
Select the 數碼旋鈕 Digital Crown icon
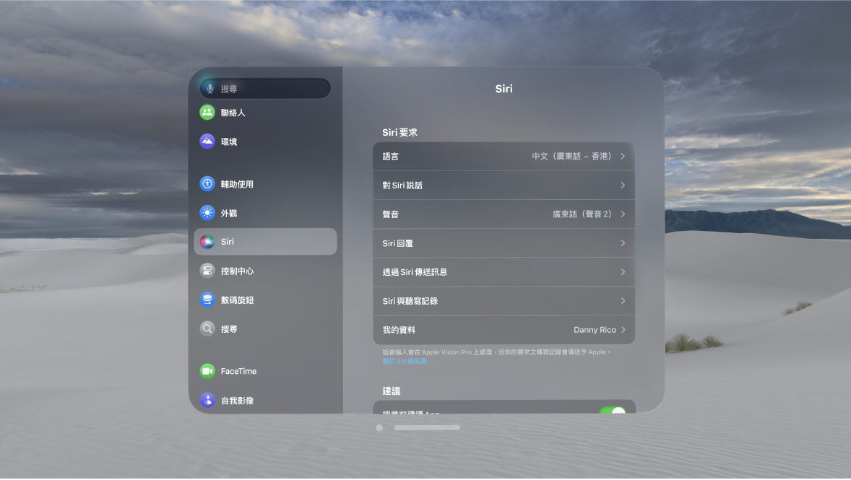[x=207, y=300]
